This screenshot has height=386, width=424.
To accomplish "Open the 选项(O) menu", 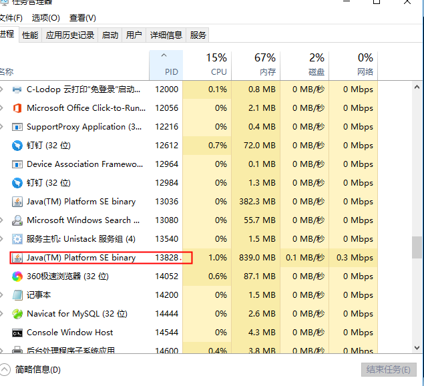I will point(45,18).
